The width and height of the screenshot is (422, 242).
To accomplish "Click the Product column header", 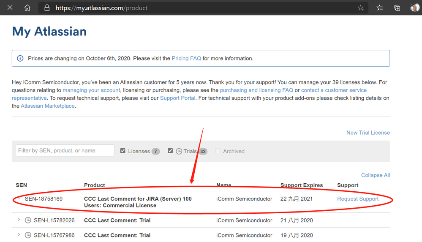I will 95,185.
